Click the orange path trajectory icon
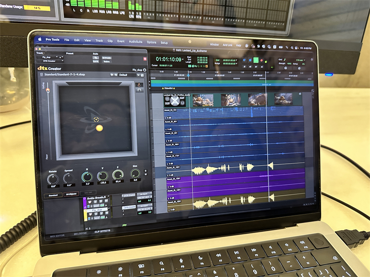The width and height of the screenshot is (370, 277). tap(139, 85)
